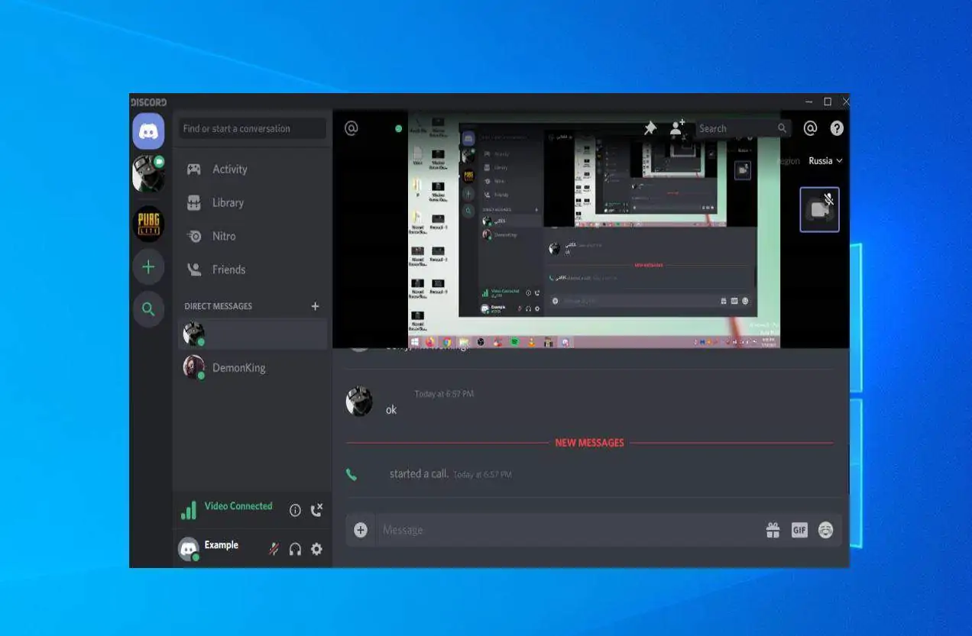Click the 'Today at 6:57 PM' timestamp above ok
Viewport: 972px width, 636px height.
point(444,394)
